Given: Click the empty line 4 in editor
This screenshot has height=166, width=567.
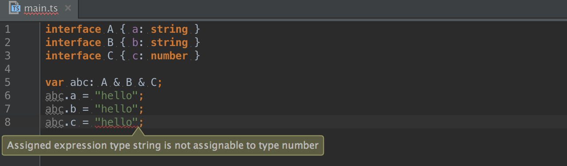Looking at the screenshot, I should (283, 69).
